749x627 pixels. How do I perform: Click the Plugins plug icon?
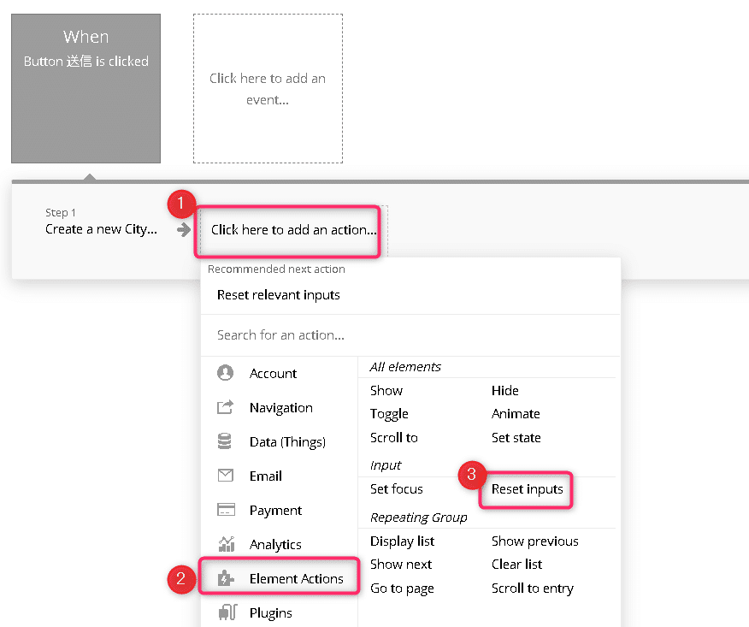[x=227, y=612]
